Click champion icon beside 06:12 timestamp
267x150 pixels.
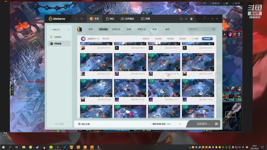[185, 48]
